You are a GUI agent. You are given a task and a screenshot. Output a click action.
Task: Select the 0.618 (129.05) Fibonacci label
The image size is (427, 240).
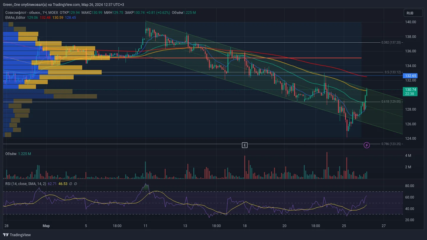click(x=391, y=101)
